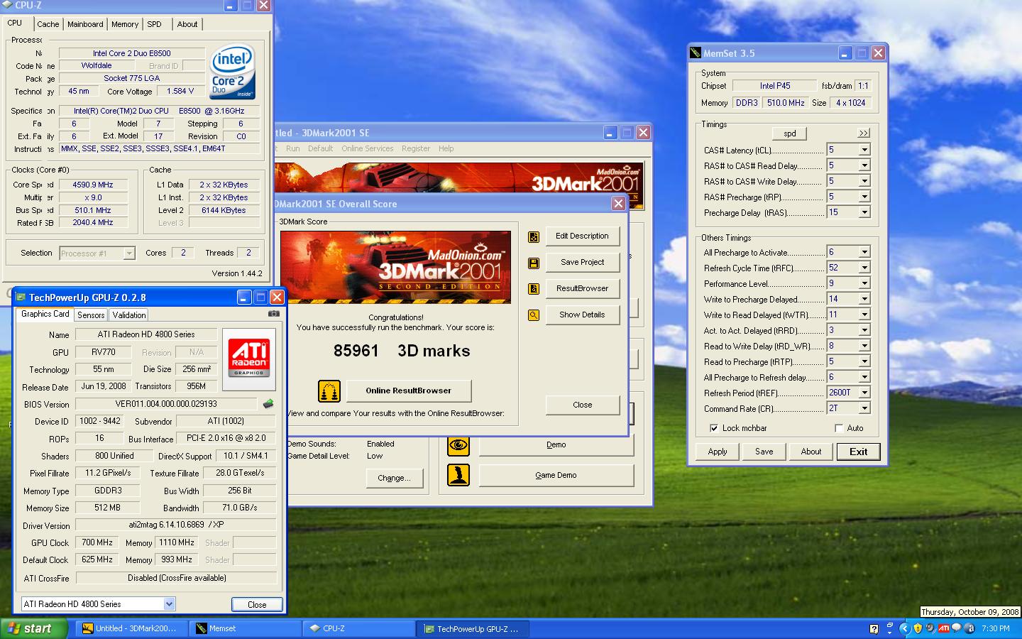Click the ATI Radeon logo in GPU-Z
This screenshot has height=639, width=1022.
click(x=249, y=359)
